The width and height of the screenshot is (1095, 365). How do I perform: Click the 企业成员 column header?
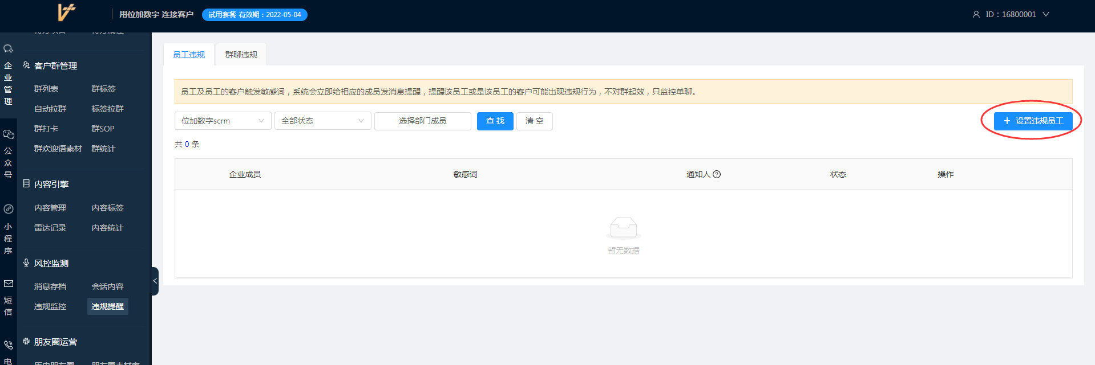pyautogui.click(x=245, y=174)
